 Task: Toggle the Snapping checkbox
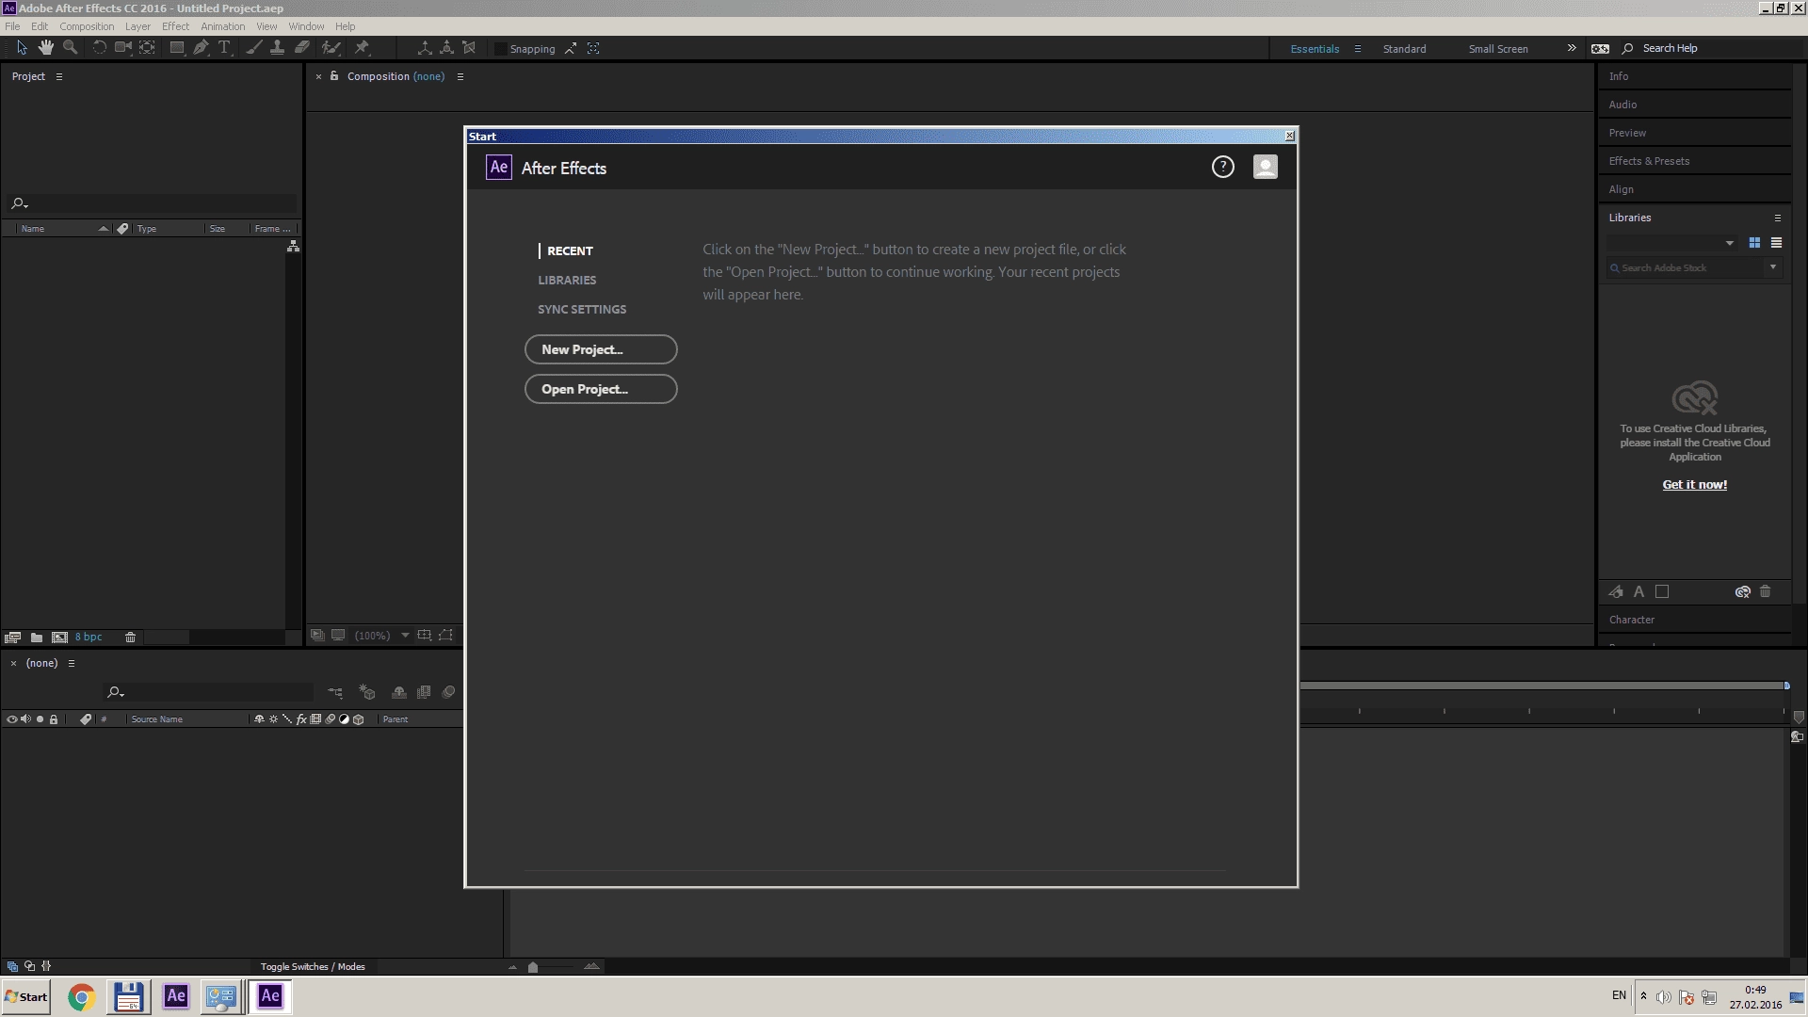(501, 49)
